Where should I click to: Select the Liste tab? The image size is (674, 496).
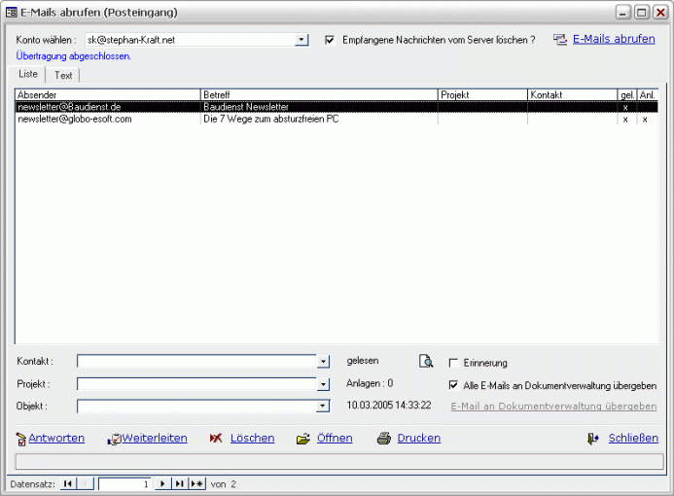click(x=28, y=74)
